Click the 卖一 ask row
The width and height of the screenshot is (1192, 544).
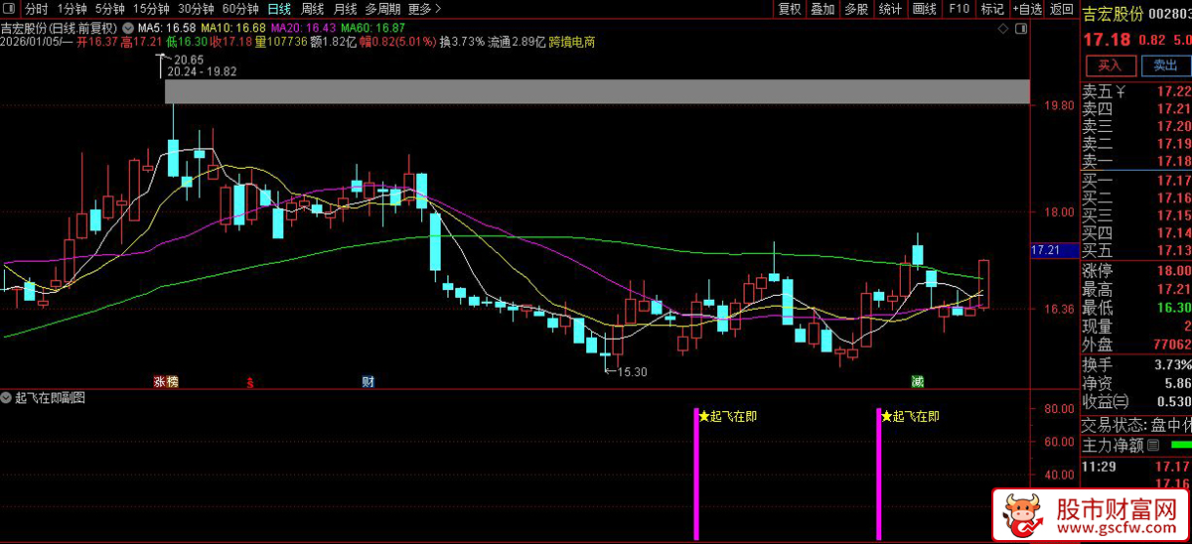click(x=1135, y=161)
